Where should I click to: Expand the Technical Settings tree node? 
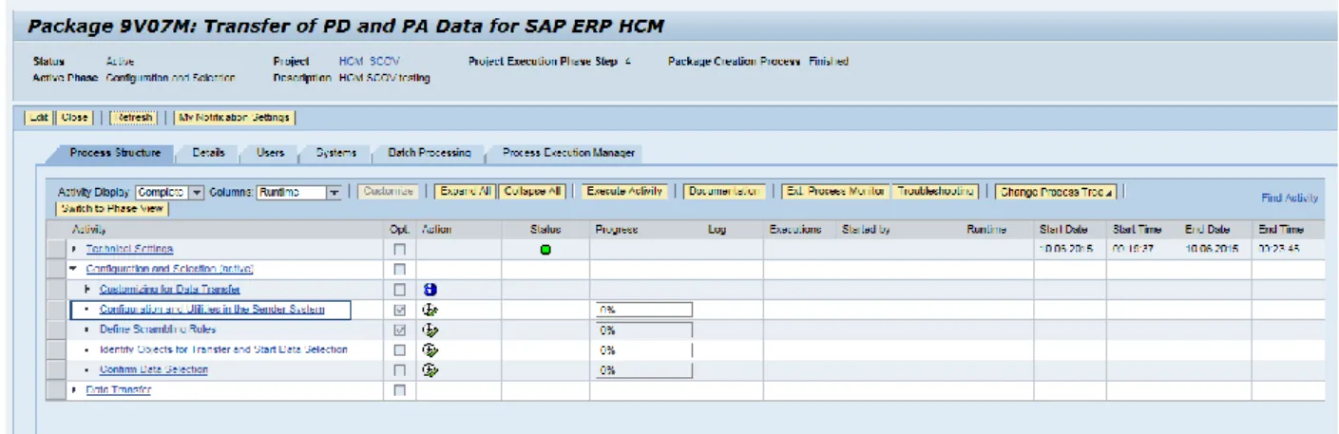(75, 249)
